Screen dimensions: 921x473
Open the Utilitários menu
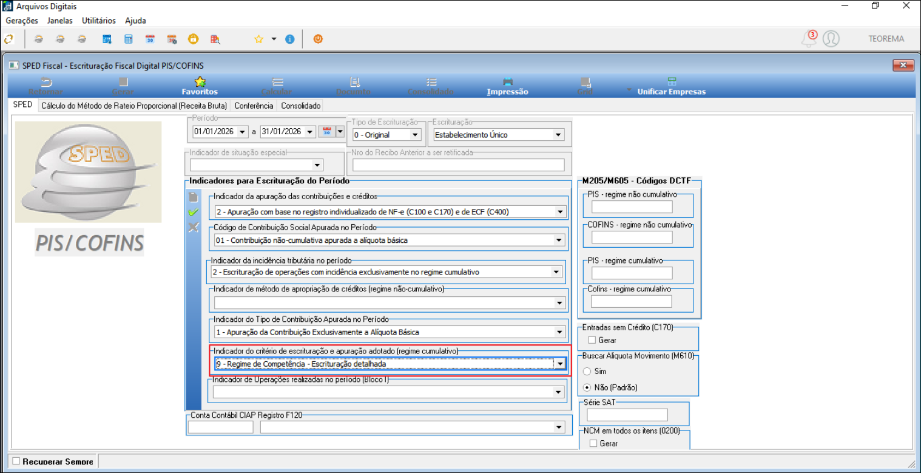click(98, 21)
